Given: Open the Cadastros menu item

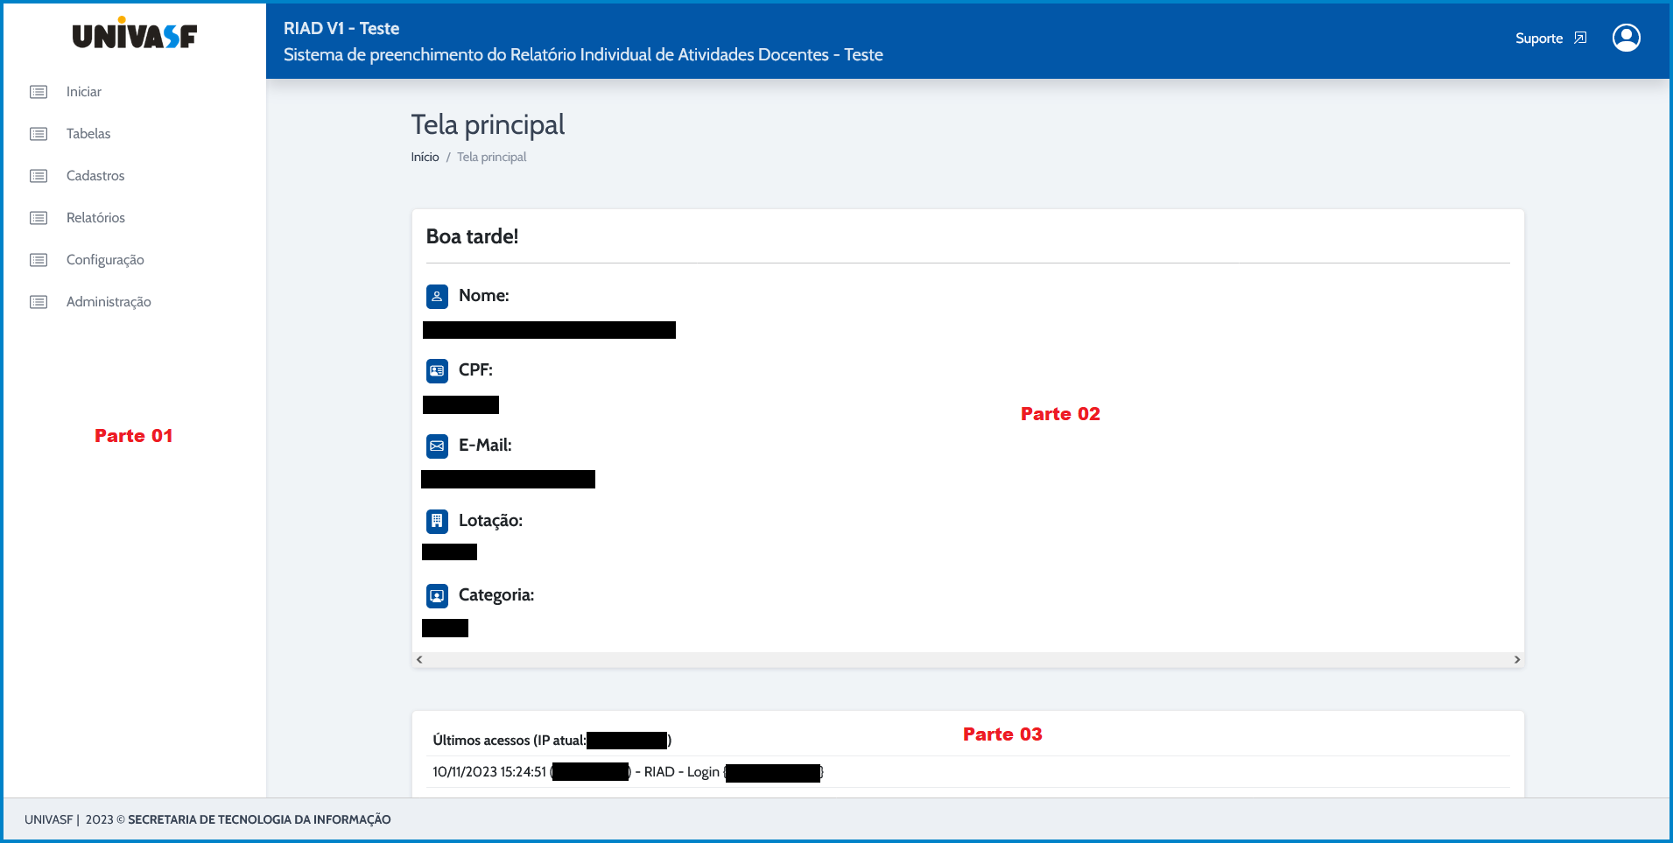Looking at the screenshot, I should pyautogui.click(x=95, y=176).
